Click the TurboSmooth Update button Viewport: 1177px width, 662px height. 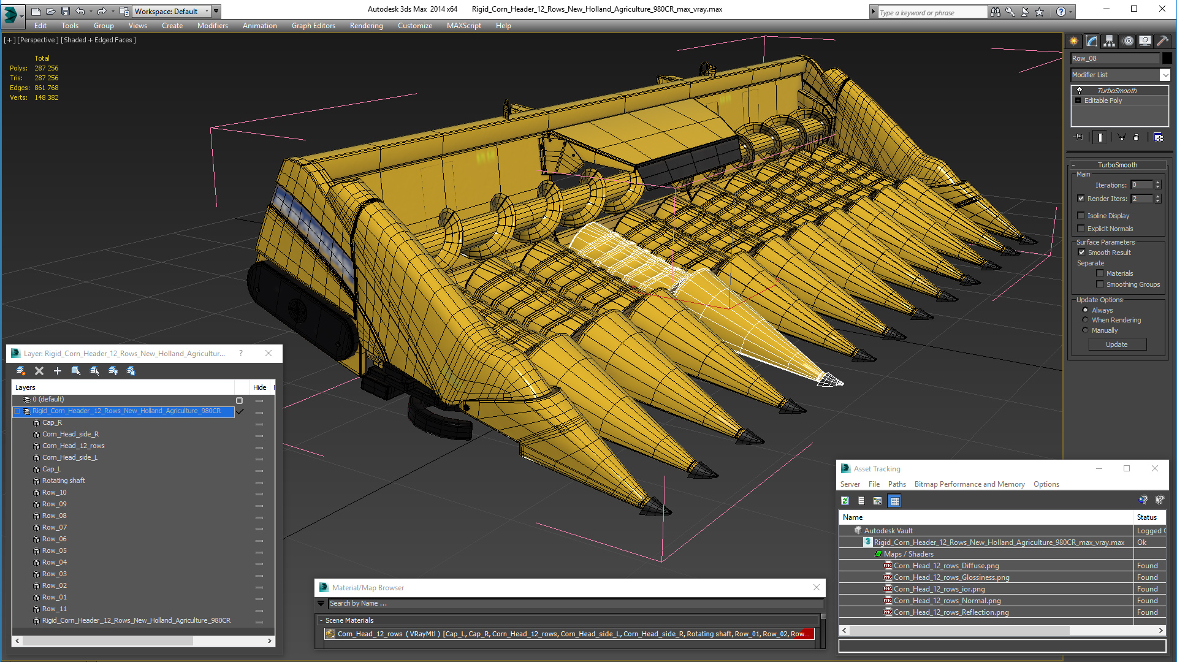(1116, 344)
